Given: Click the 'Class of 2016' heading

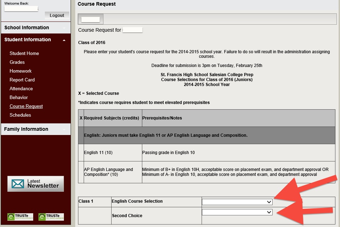Looking at the screenshot, I should pyautogui.click(x=92, y=43).
